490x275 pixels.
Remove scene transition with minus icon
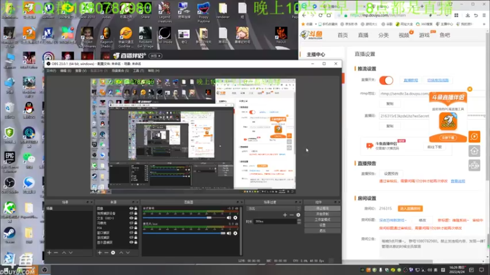tap(292, 215)
